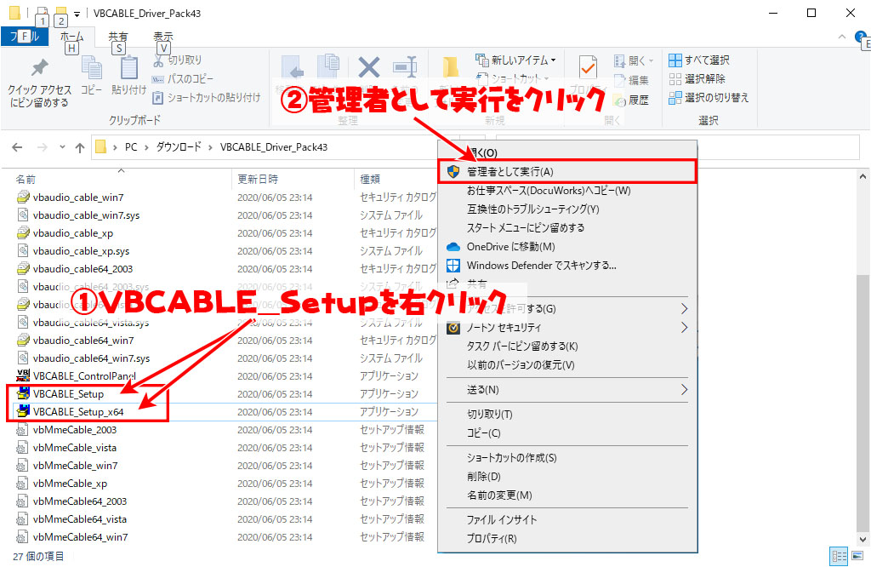Click the Properties checkmark icon
871x567 pixels.
tap(588, 68)
